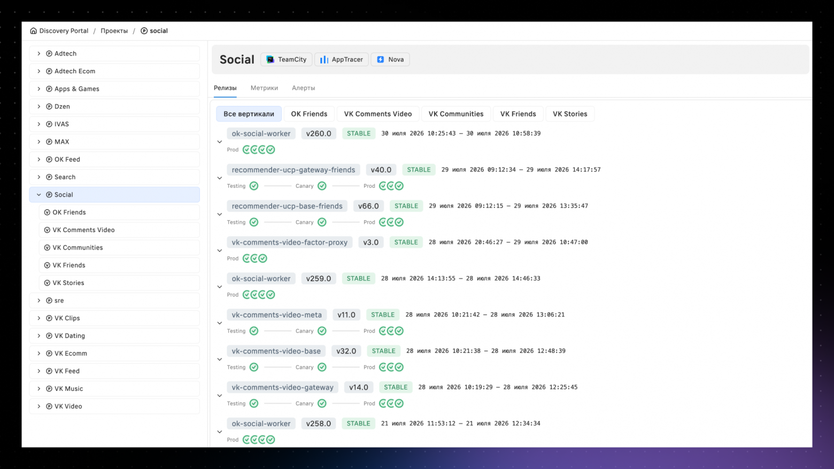Expand the VK Video tree node
Image resolution: width=834 pixels, height=469 pixels.
[x=39, y=406]
